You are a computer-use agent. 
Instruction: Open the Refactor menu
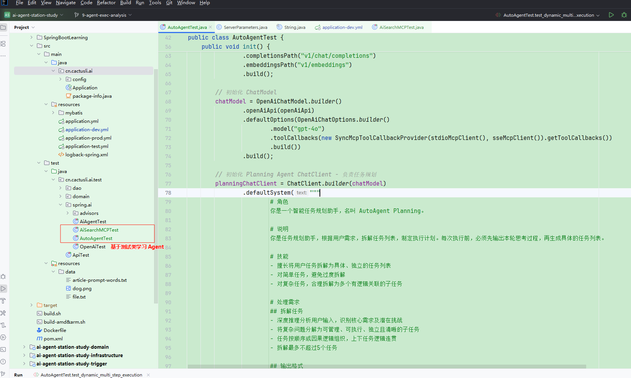coord(106,3)
